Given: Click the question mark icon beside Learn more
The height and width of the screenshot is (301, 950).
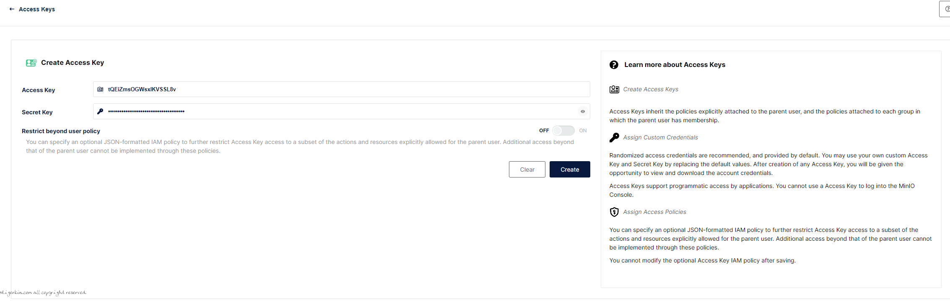Looking at the screenshot, I should click(614, 65).
